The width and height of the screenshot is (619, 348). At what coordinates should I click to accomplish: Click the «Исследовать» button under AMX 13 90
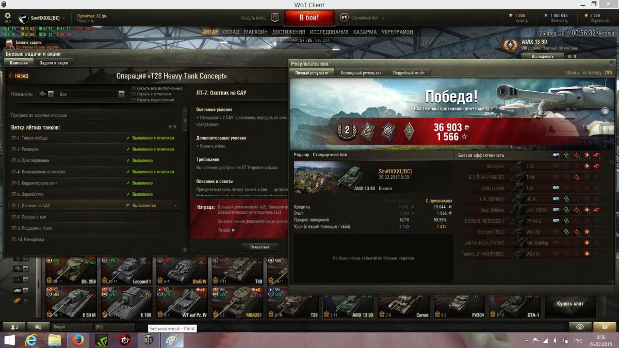click(x=543, y=56)
